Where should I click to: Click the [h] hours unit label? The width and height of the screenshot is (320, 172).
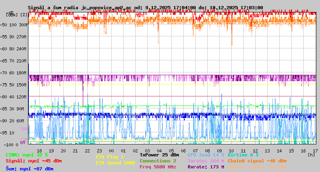(311, 154)
